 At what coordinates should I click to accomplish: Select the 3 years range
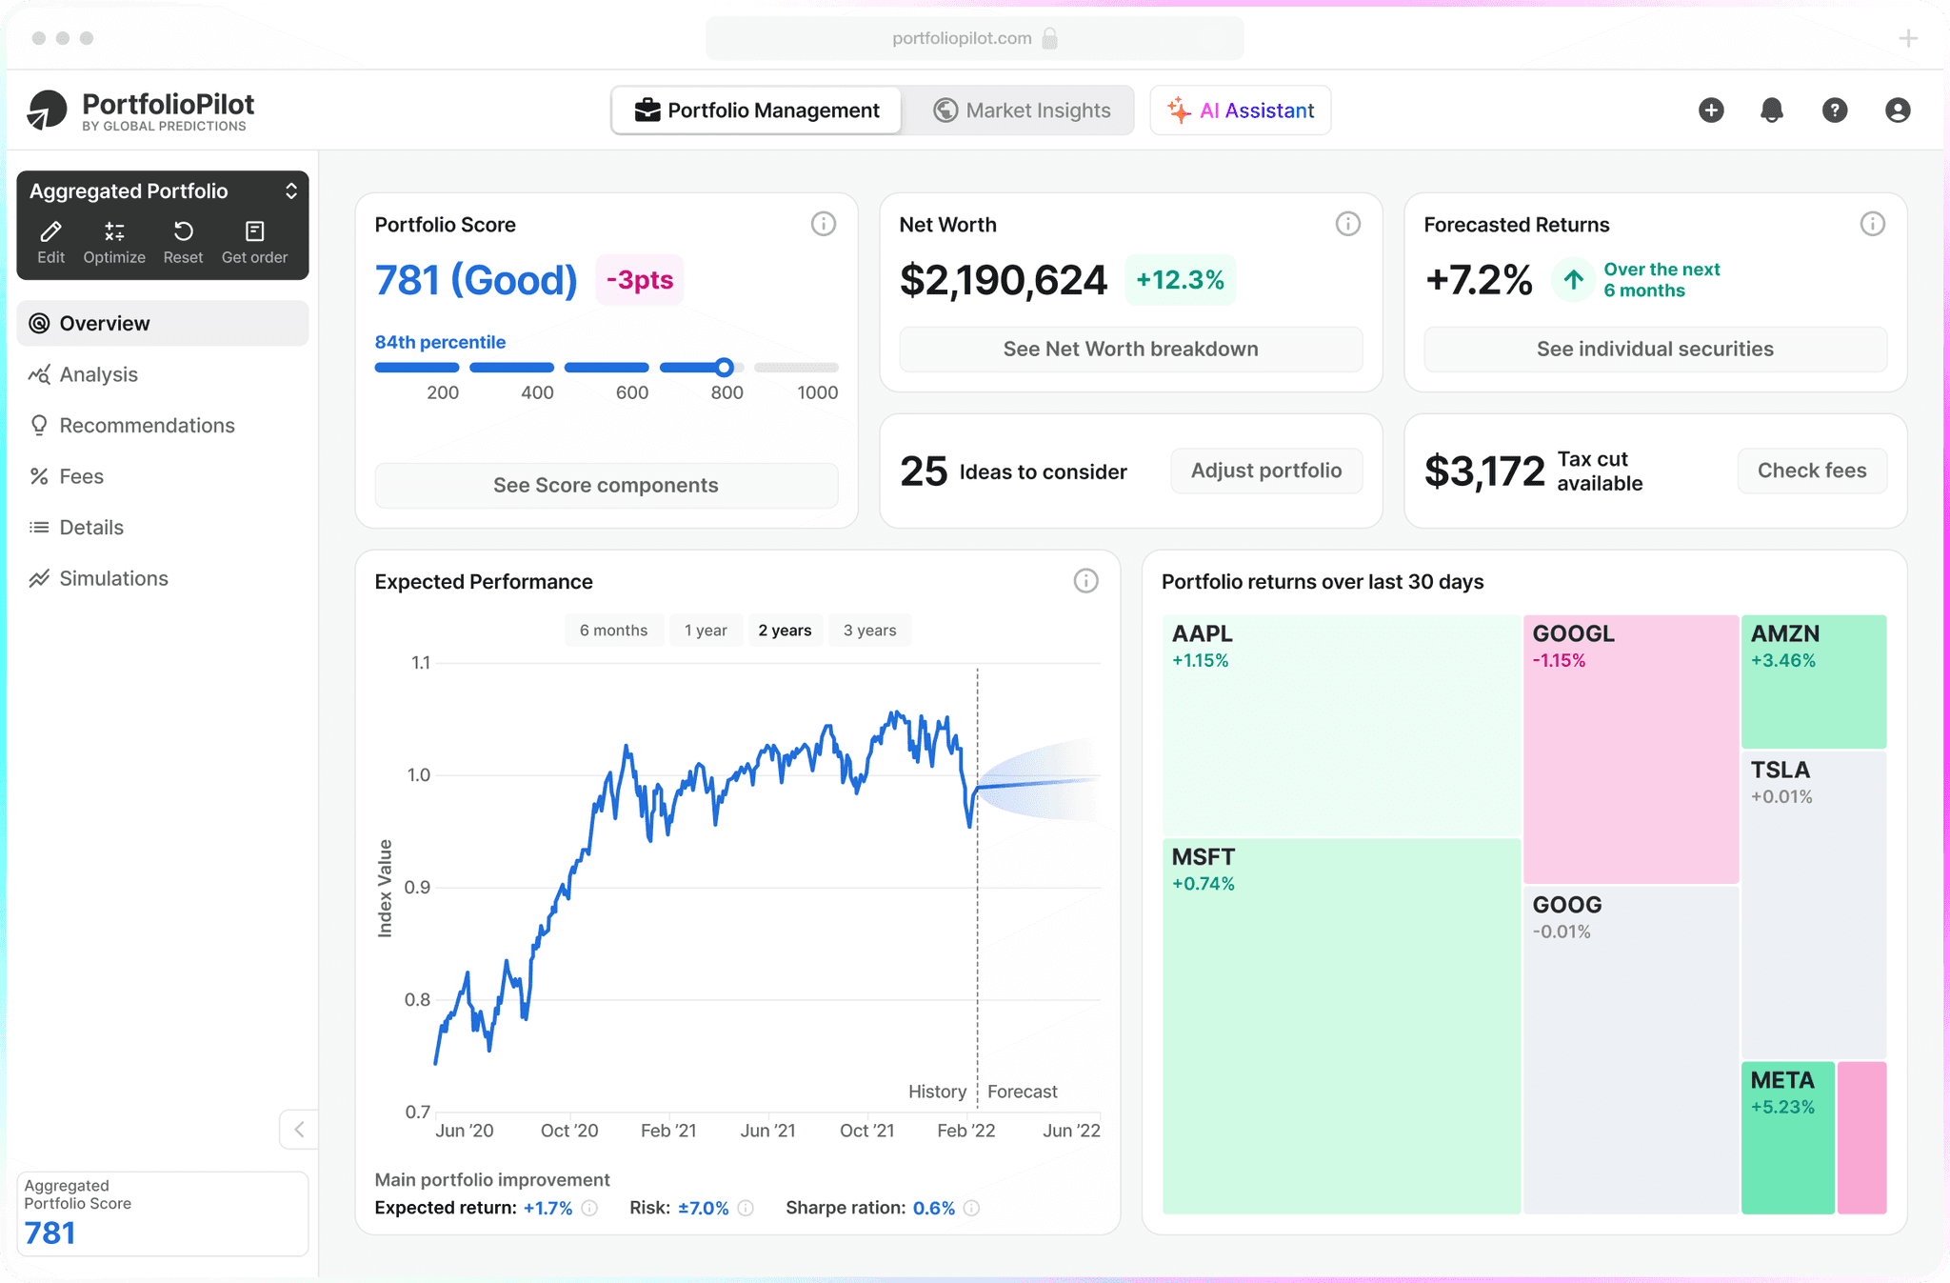coord(869,631)
